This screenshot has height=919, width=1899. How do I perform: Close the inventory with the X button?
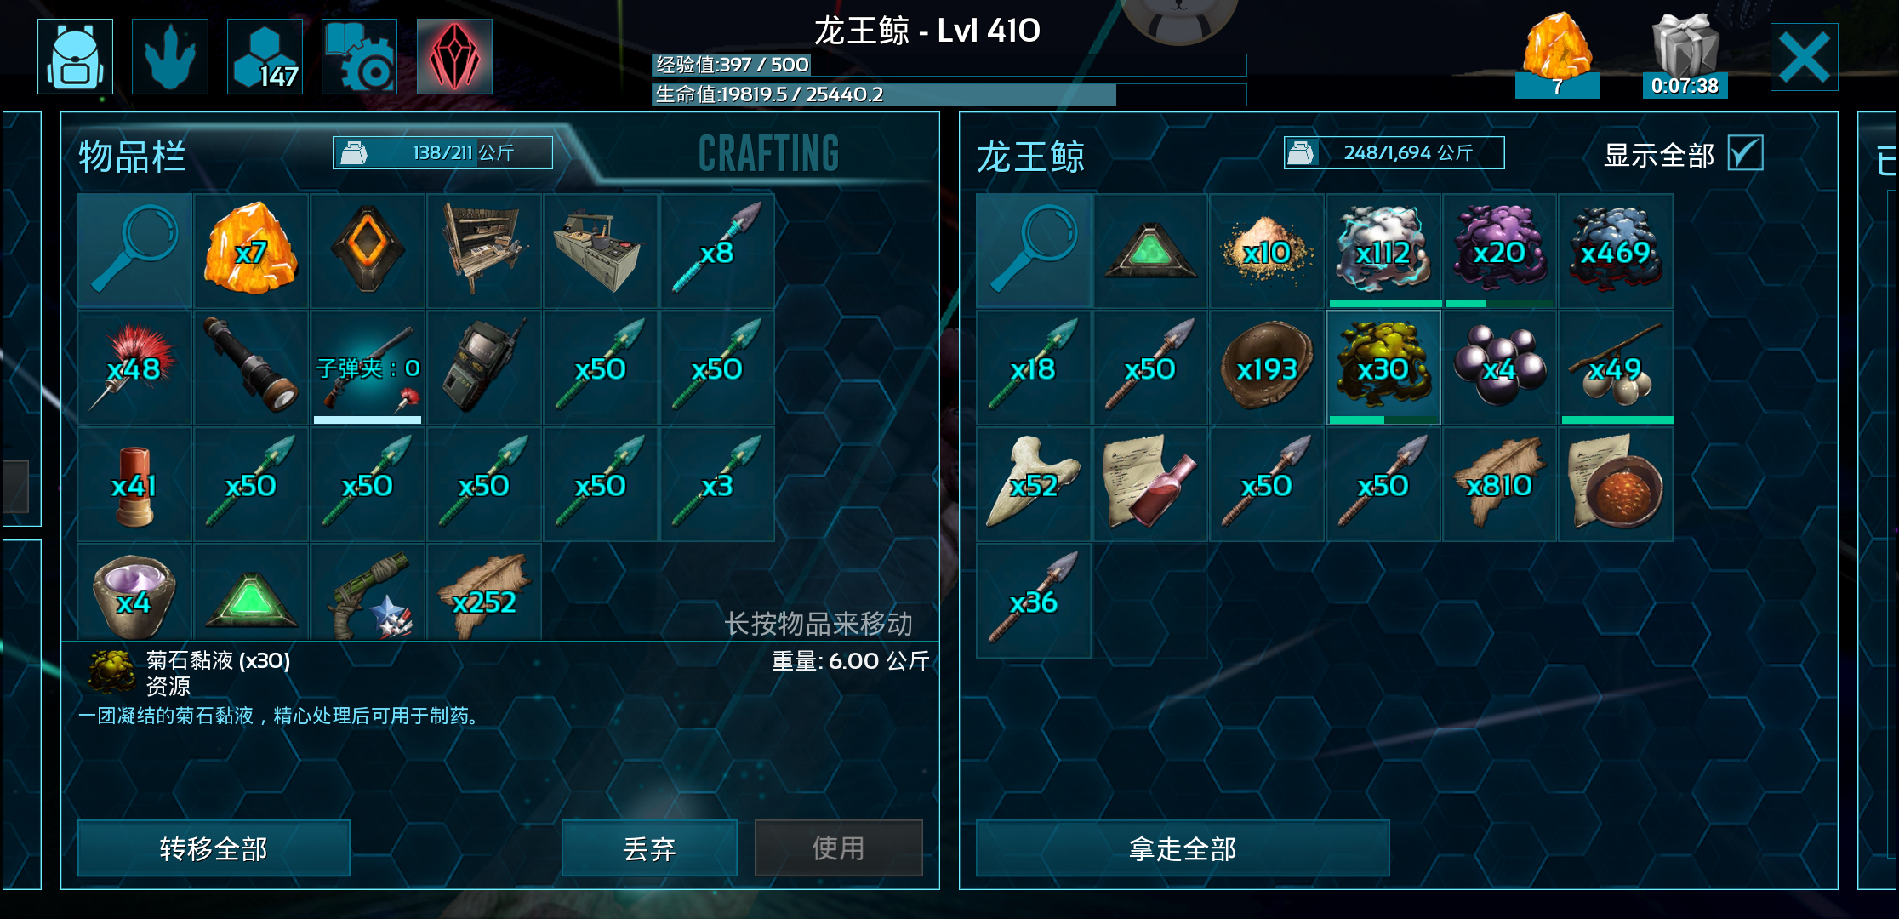pyautogui.click(x=1804, y=57)
